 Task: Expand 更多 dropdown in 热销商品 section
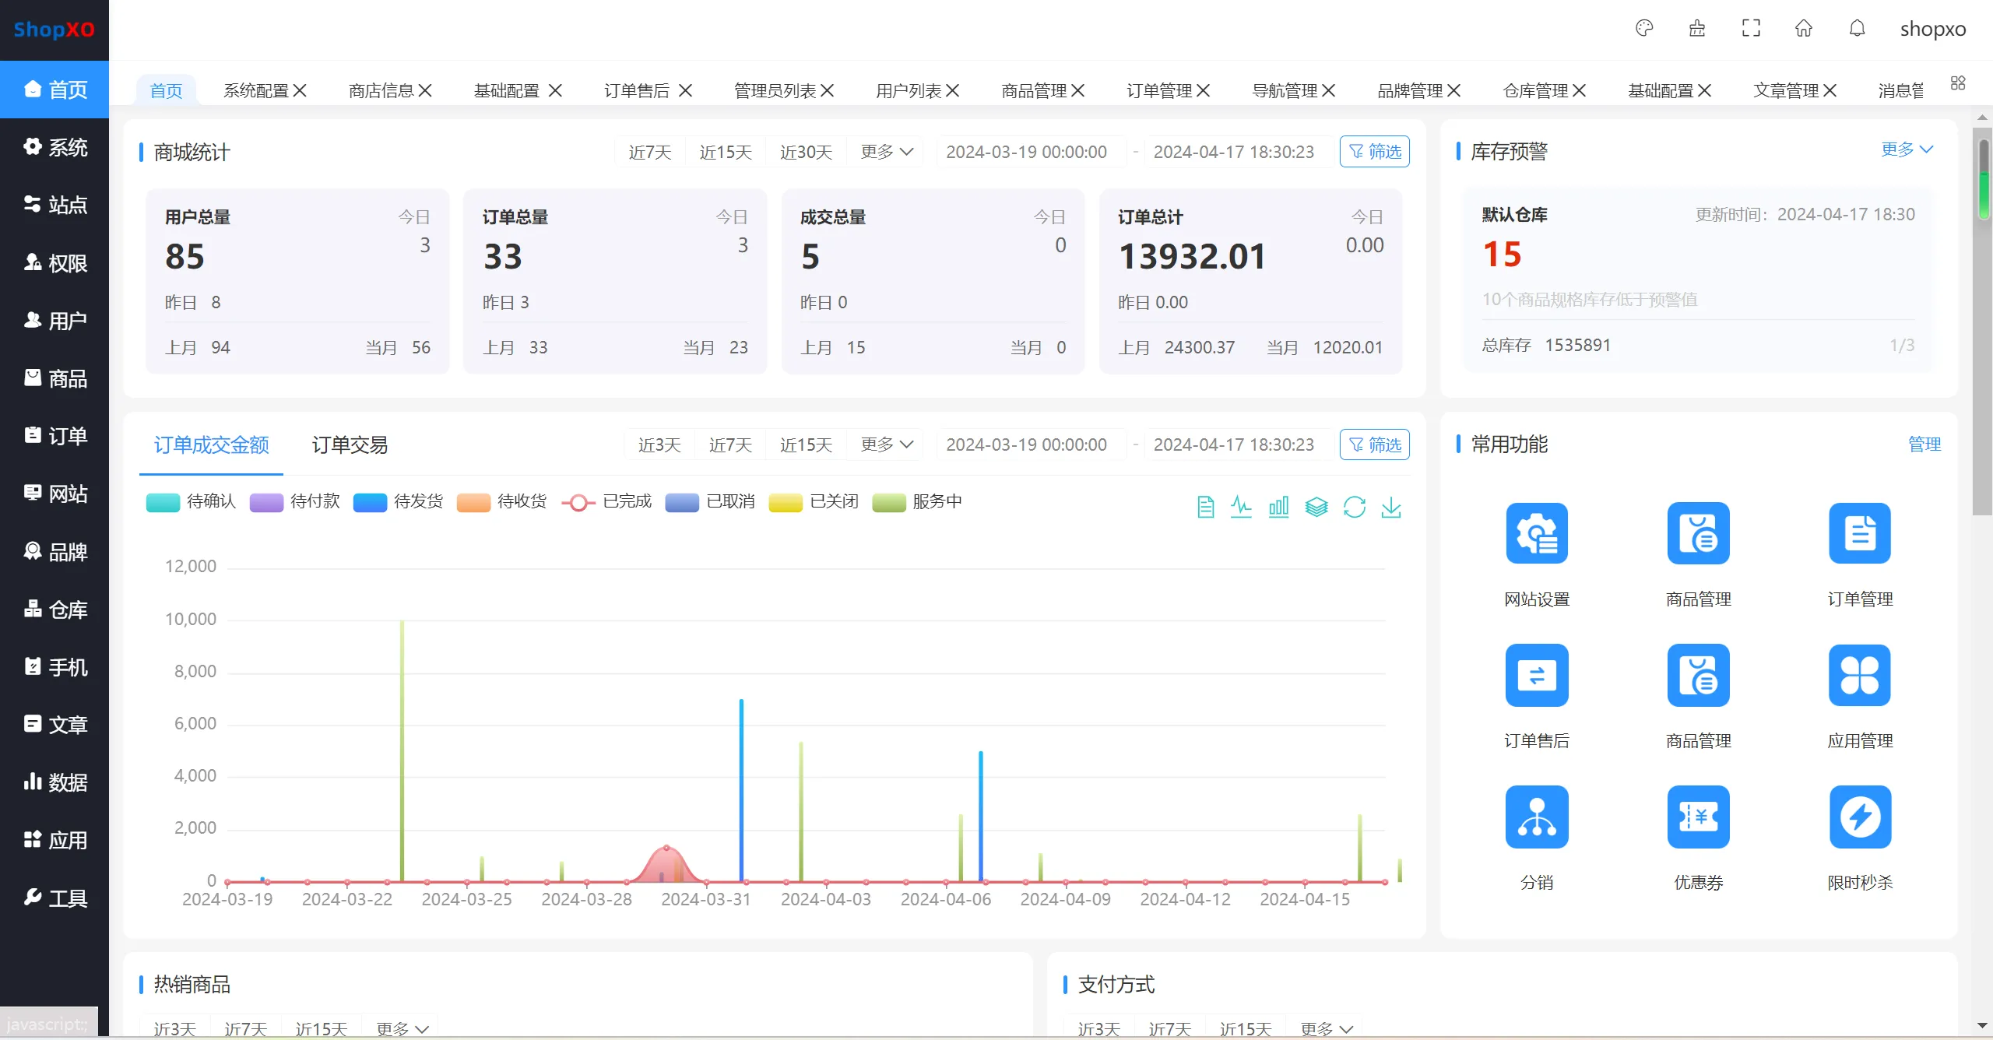tap(402, 1028)
